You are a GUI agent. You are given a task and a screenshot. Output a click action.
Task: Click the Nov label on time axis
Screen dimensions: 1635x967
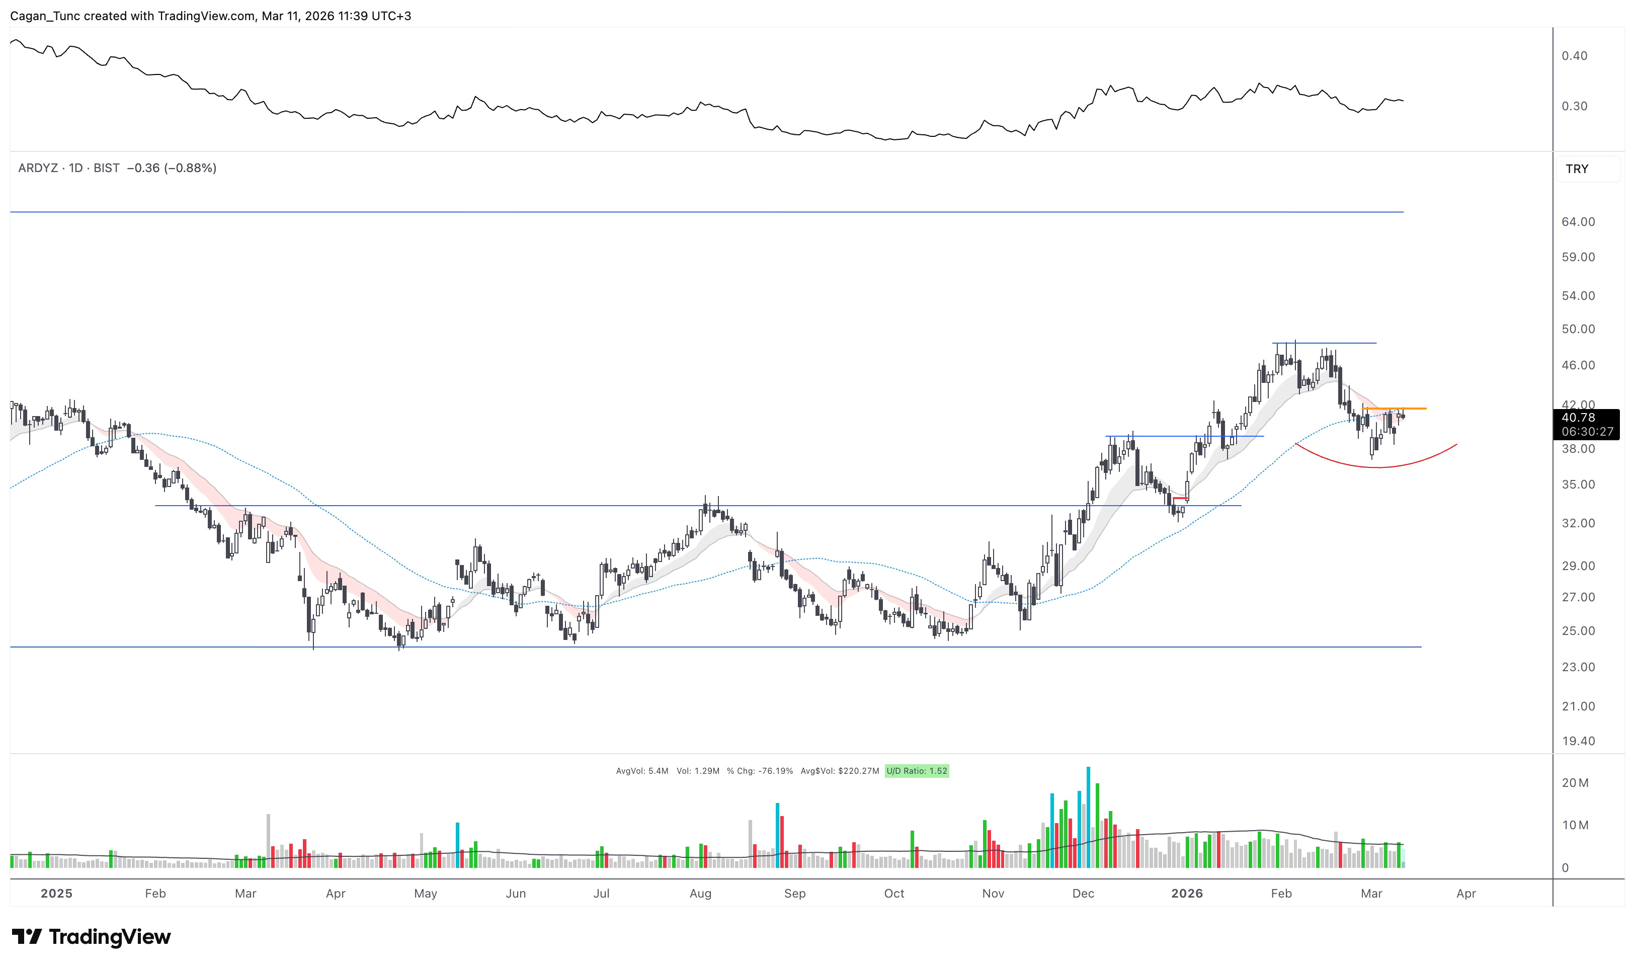tap(993, 894)
